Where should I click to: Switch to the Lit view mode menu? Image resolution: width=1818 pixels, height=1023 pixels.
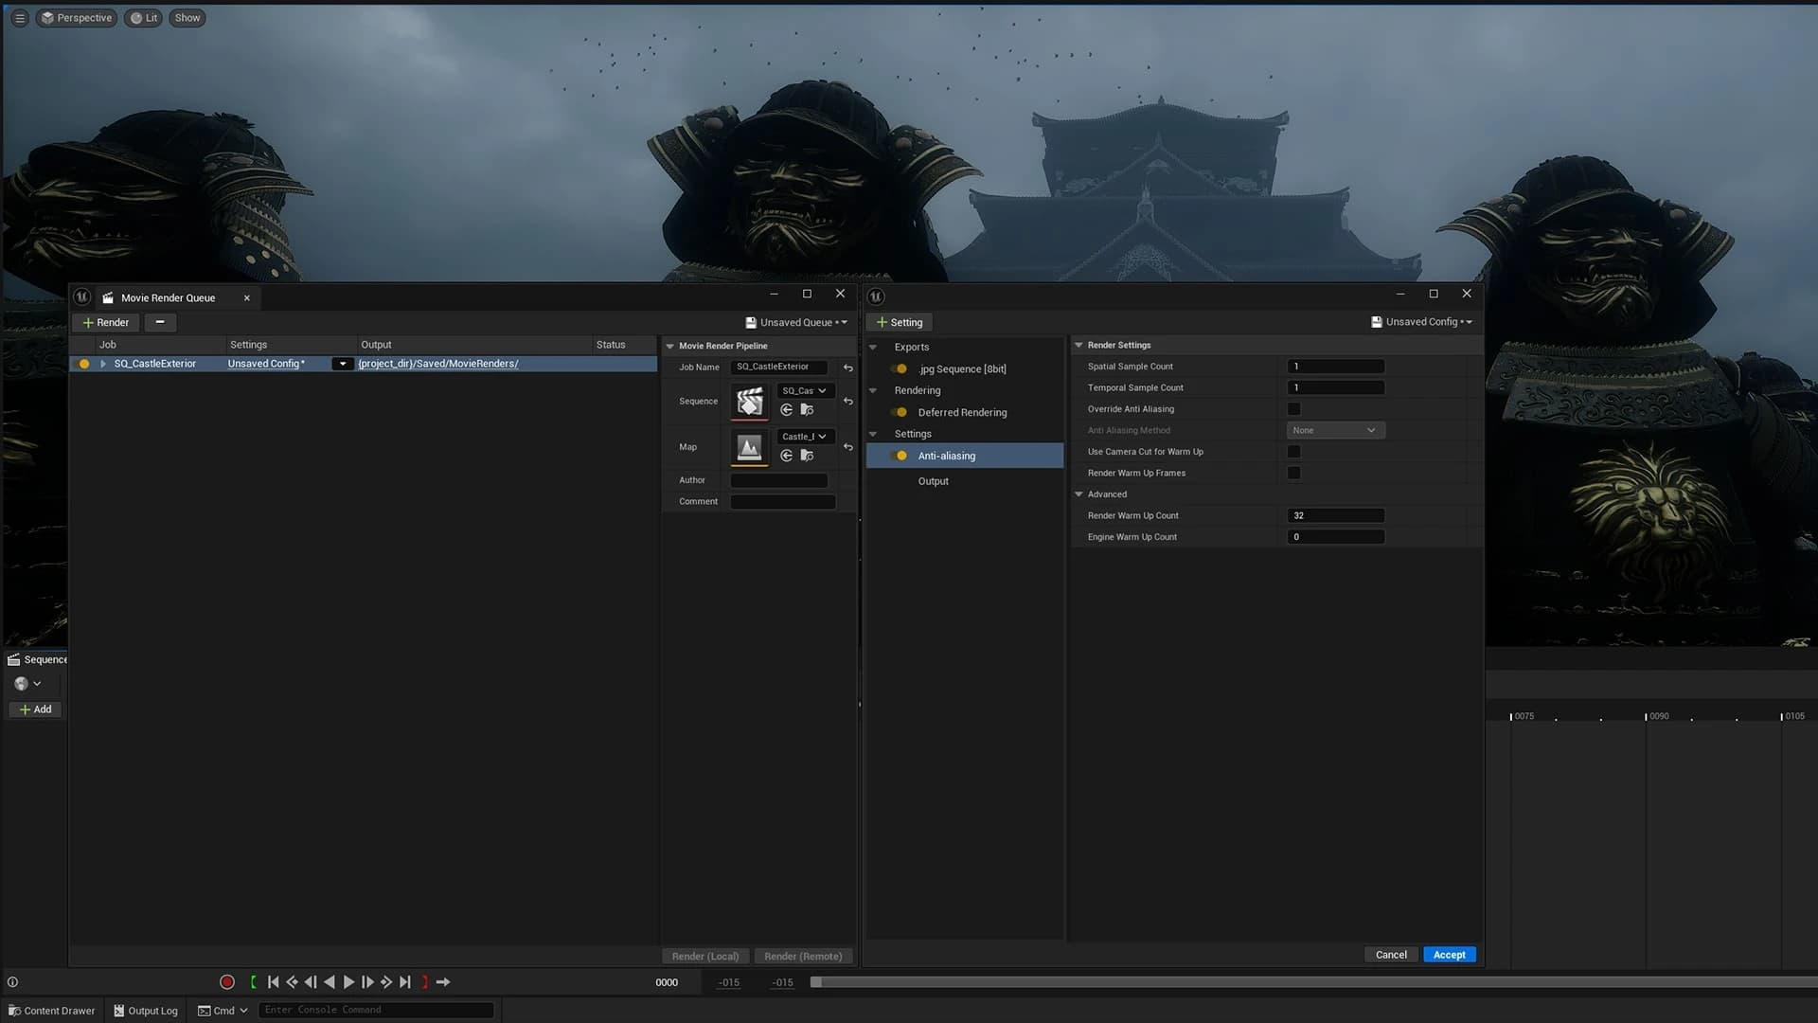pyautogui.click(x=142, y=17)
